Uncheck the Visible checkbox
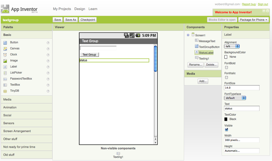The height and width of the screenshot is (161, 272). 226,130
